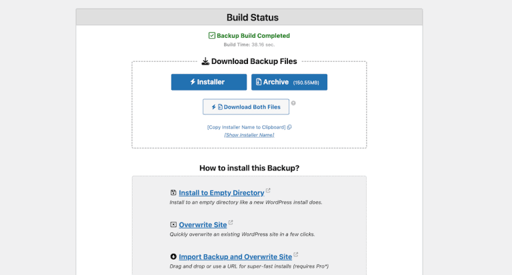Click the blue Installer button
The height and width of the screenshot is (275, 512).
click(x=207, y=82)
